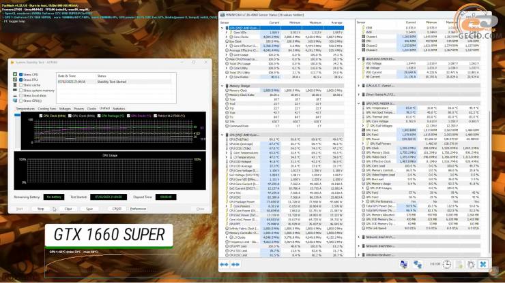The width and height of the screenshot is (505, 283).
Task: Click the collapse-left arrows icon in HWiNFO toolbar
Action: (x=224, y=265)
